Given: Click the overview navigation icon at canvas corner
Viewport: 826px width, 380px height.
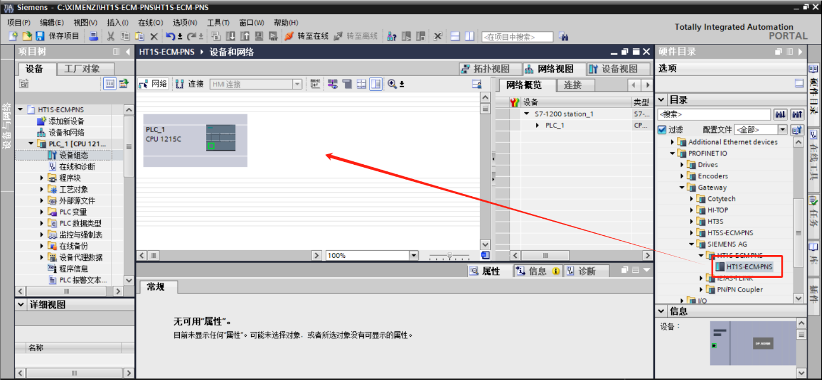Looking at the screenshot, I should (485, 255).
